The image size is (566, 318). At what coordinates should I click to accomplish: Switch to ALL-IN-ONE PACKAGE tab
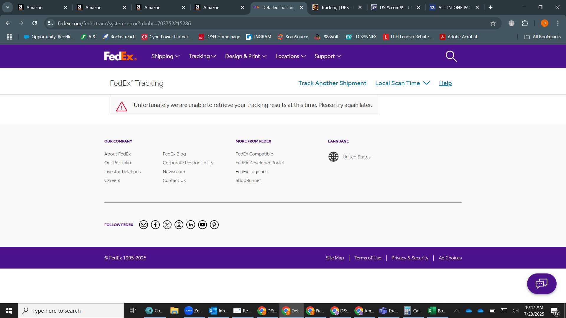(454, 7)
